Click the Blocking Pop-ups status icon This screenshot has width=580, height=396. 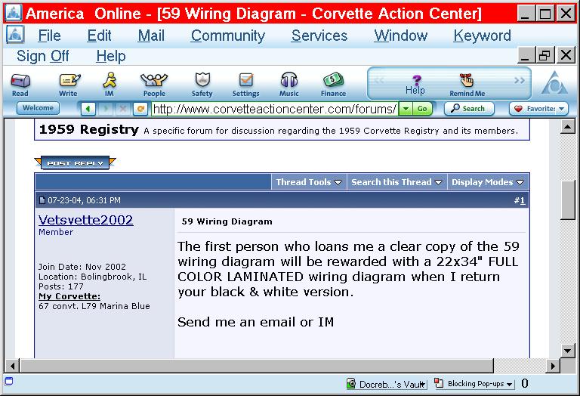pyautogui.click(x=439, y=383)
